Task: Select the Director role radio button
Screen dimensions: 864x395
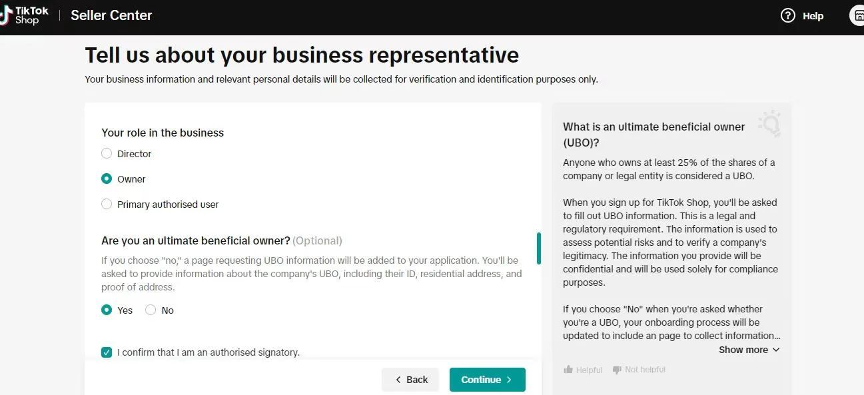Action: pyautogui.click(x=107, y=154)
